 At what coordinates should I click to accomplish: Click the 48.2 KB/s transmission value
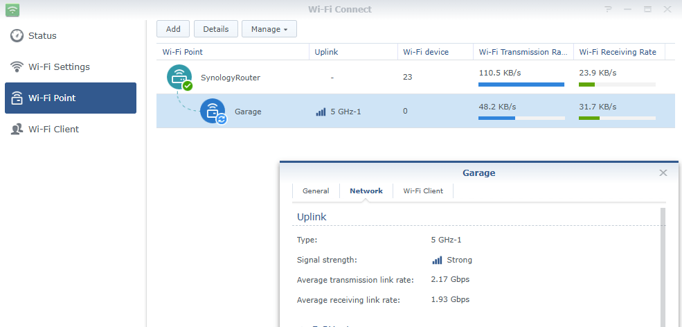click(x=498, y=107)
